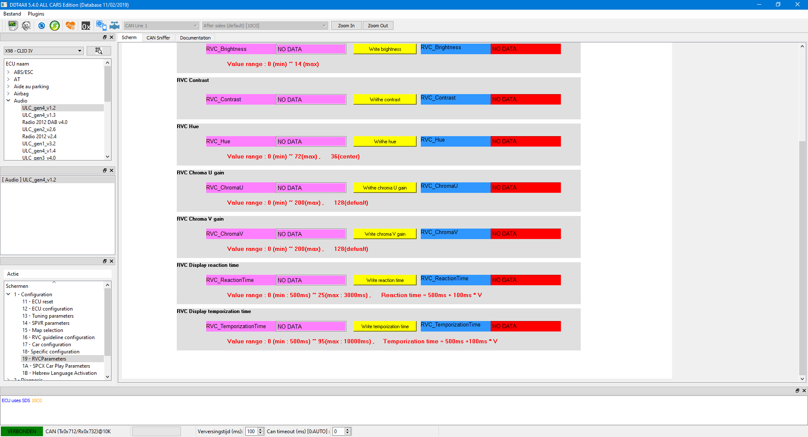Viewport: 808px width, 437px height.
Task: Collapse the Audio ECU tree node
Action: 8,101
